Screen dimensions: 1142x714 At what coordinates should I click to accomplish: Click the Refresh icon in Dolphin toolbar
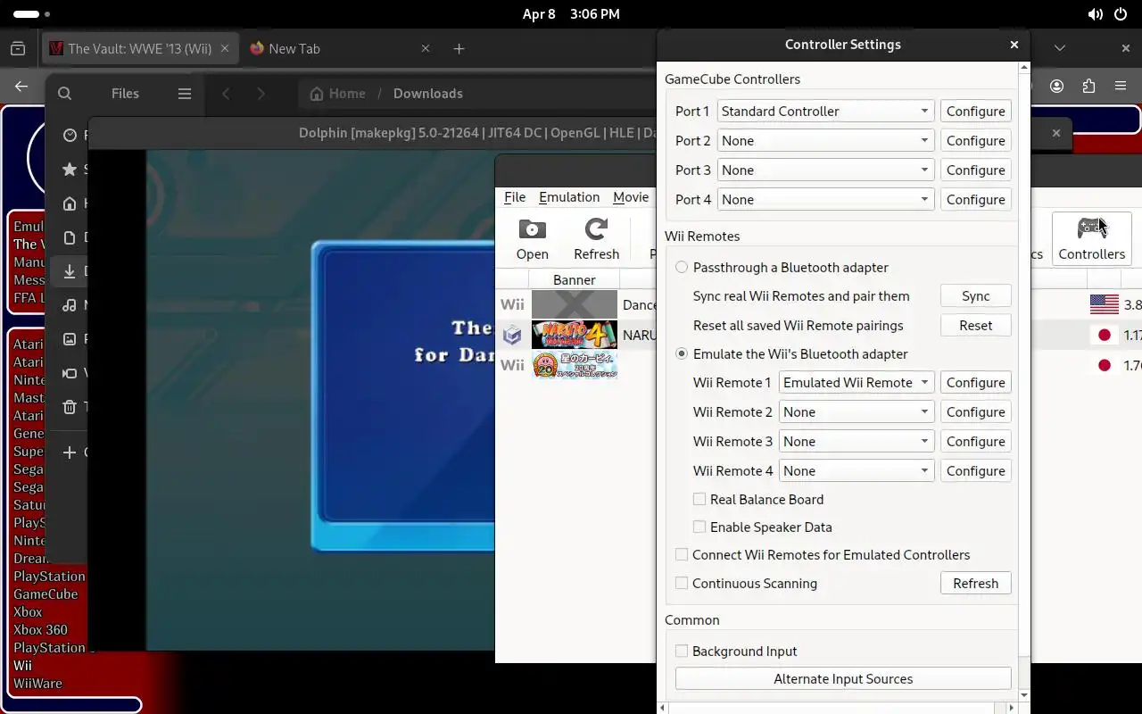click(x=596, y=229)
